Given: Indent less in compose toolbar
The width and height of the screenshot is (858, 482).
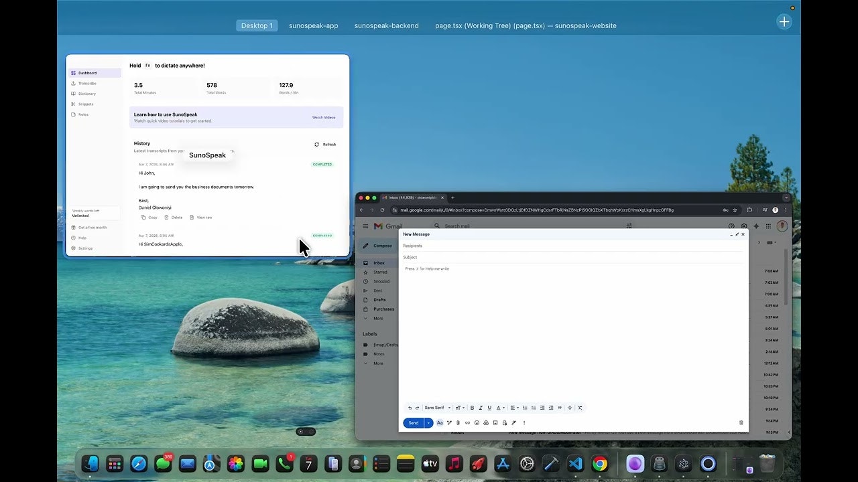Looking at the screenshot, I should point(542,408).
